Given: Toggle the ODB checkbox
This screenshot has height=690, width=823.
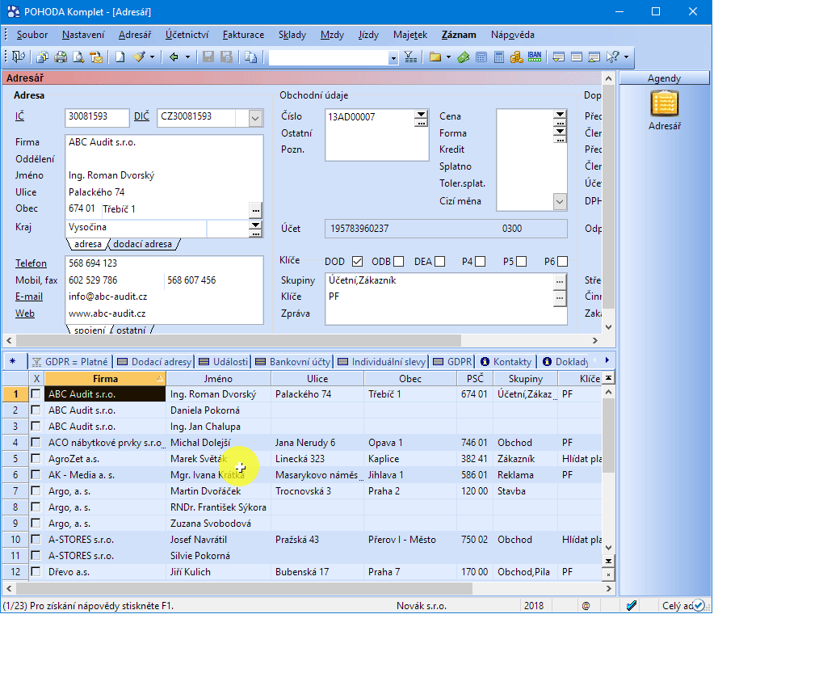Looking at the screenshot, I should coord(398,262).
